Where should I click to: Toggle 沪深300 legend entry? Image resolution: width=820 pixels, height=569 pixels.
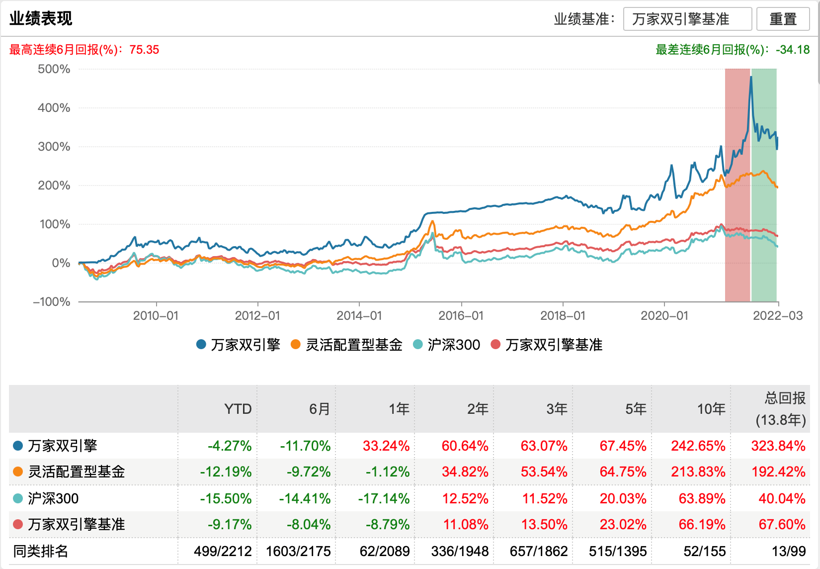[447, 345]
